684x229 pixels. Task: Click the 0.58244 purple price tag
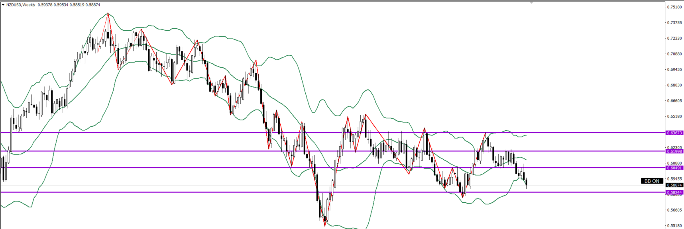click(x=674, y=192)
